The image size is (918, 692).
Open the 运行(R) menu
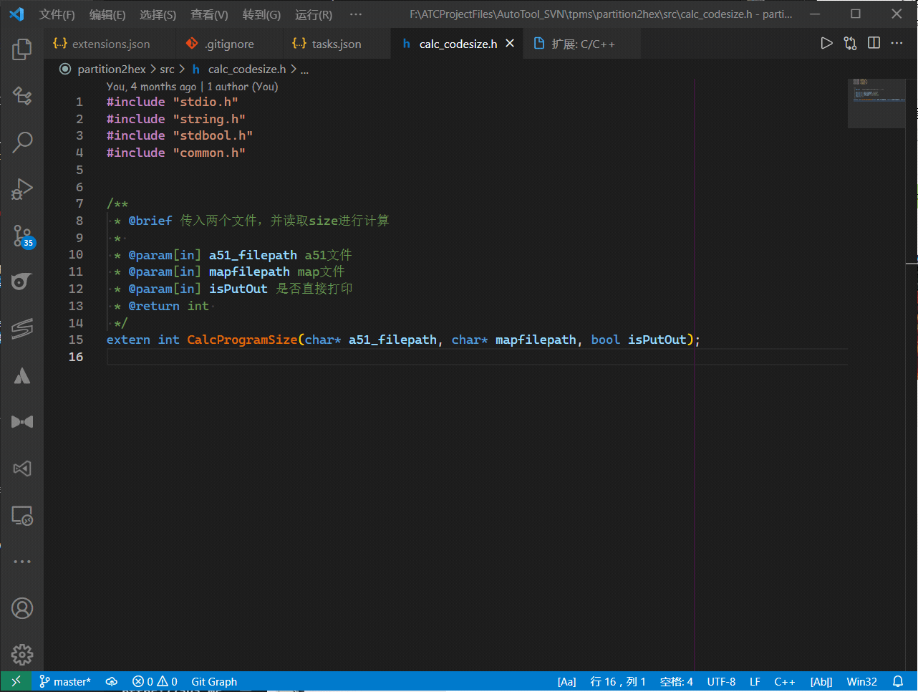(x=313, y=14)
